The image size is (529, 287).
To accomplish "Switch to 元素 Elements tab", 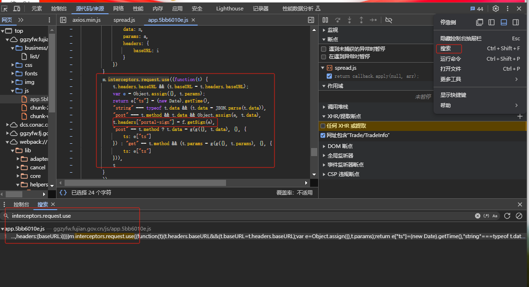I will tap(37, 9).
